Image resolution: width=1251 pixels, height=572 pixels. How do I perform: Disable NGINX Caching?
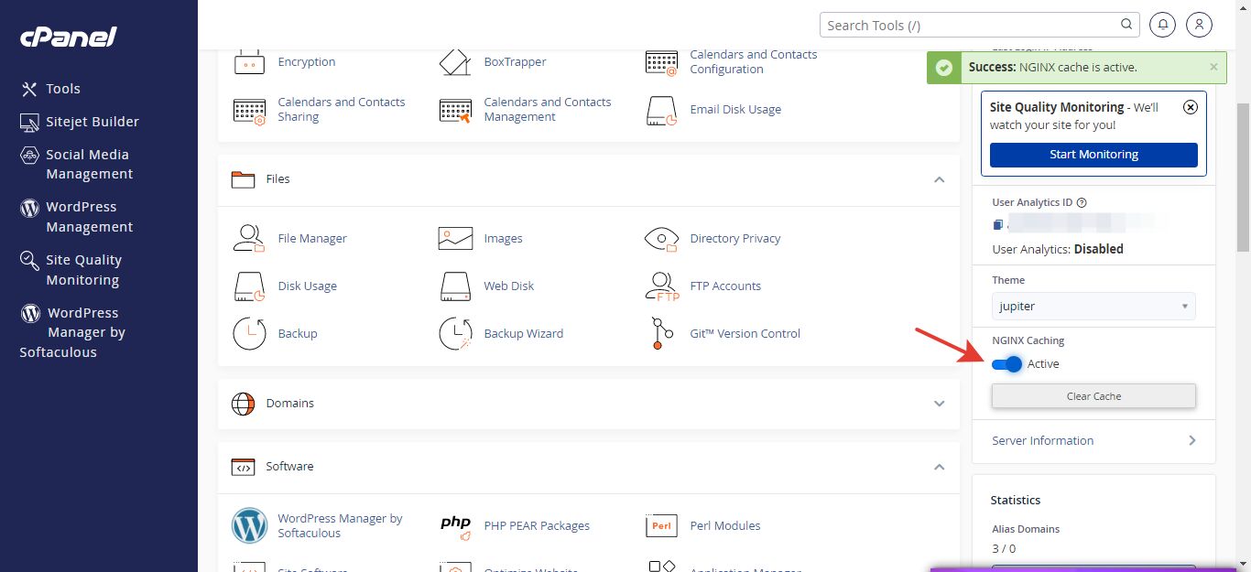point(1007,363)
